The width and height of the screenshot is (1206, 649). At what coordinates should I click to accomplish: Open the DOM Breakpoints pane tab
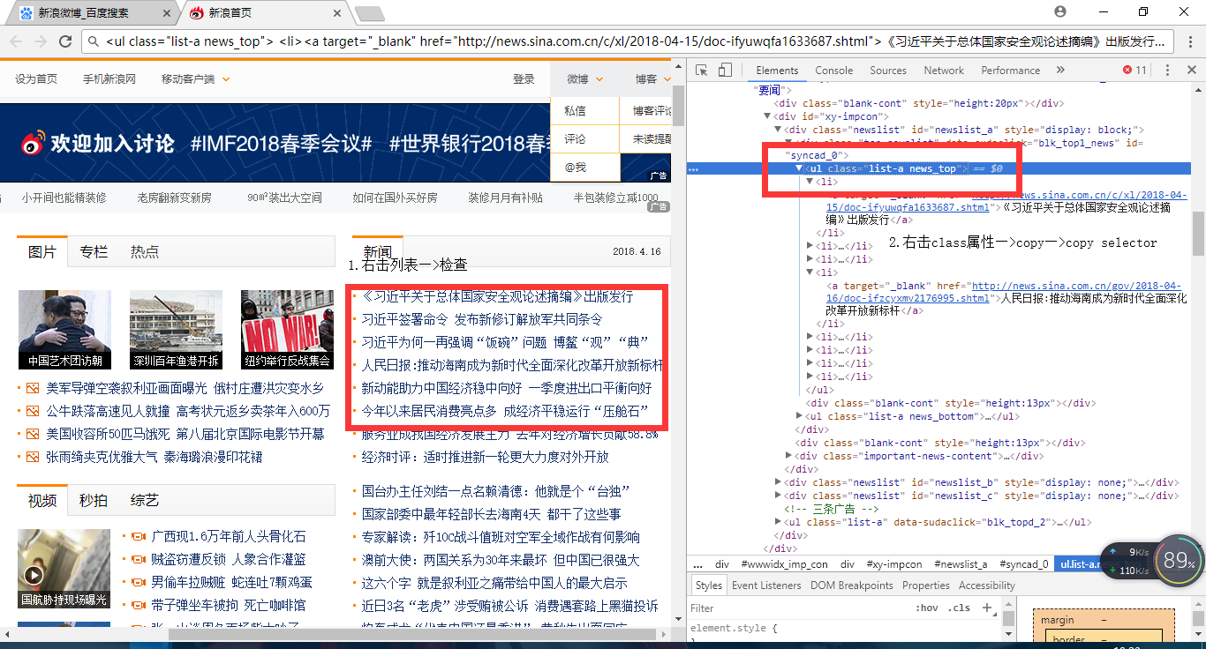coord(852,586)
